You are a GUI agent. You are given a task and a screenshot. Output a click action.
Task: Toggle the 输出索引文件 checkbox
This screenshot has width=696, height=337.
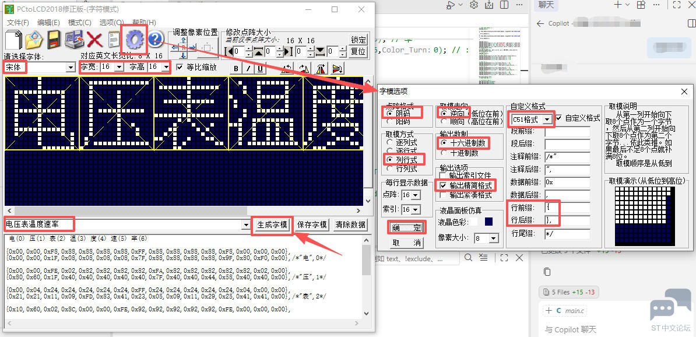click(x=444, y=176)
